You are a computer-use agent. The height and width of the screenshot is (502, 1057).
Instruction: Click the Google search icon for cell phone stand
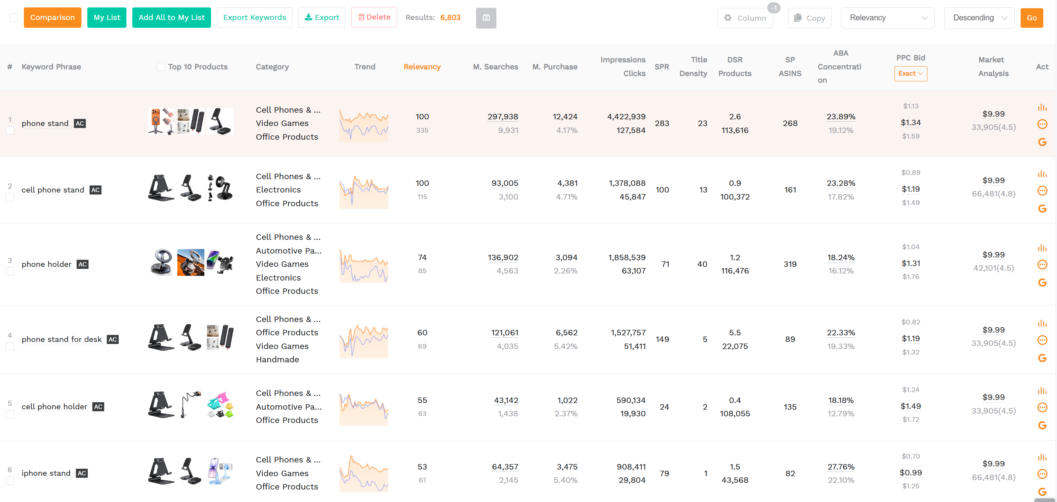(1043, 208)
